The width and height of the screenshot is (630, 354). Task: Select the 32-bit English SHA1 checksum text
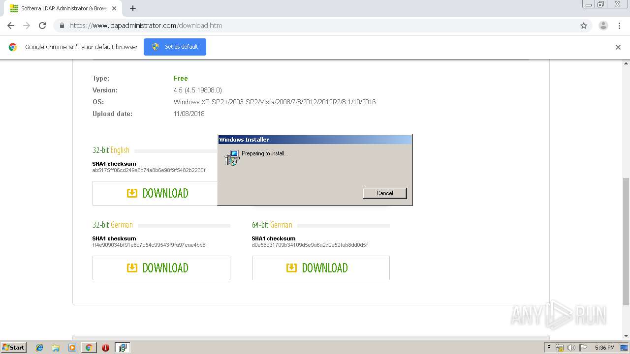point(149,171)
